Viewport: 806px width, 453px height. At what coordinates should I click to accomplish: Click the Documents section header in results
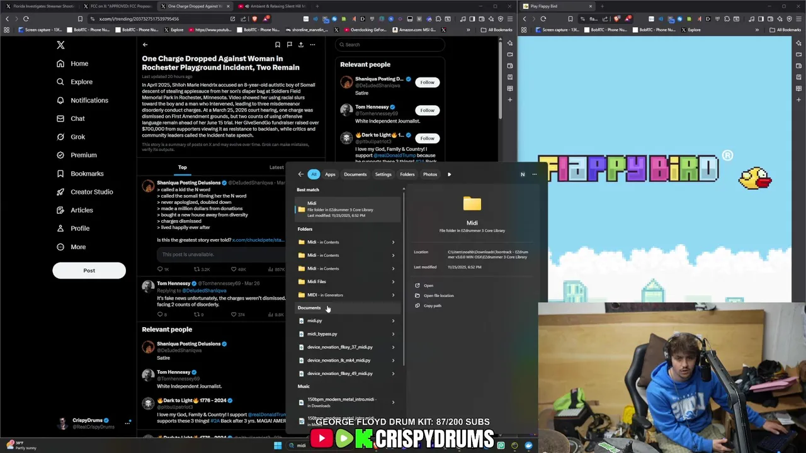[x=309, y=308]
